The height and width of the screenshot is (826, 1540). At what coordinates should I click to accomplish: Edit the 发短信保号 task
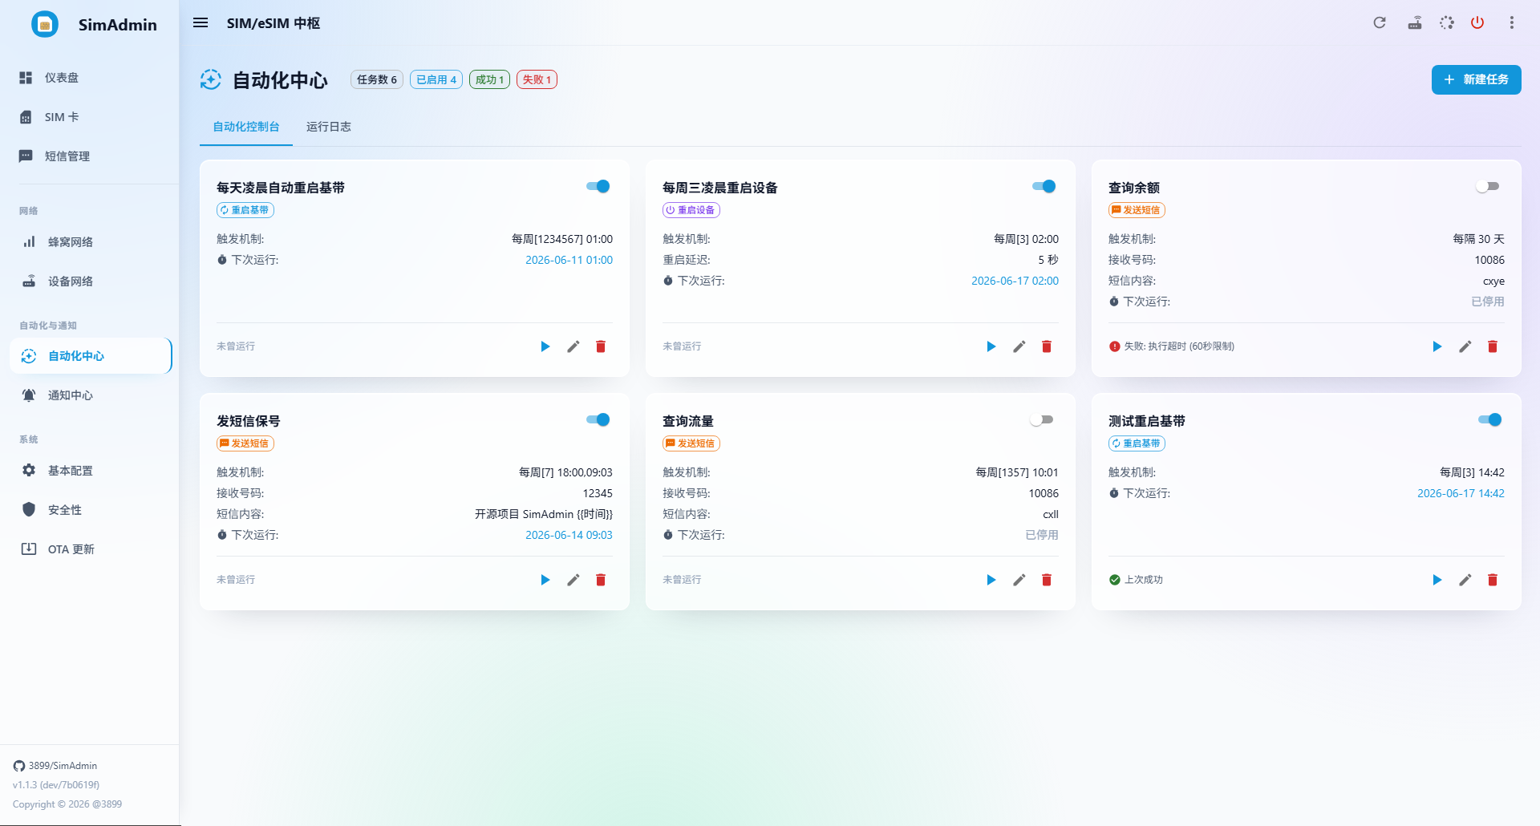click(573, 580)
